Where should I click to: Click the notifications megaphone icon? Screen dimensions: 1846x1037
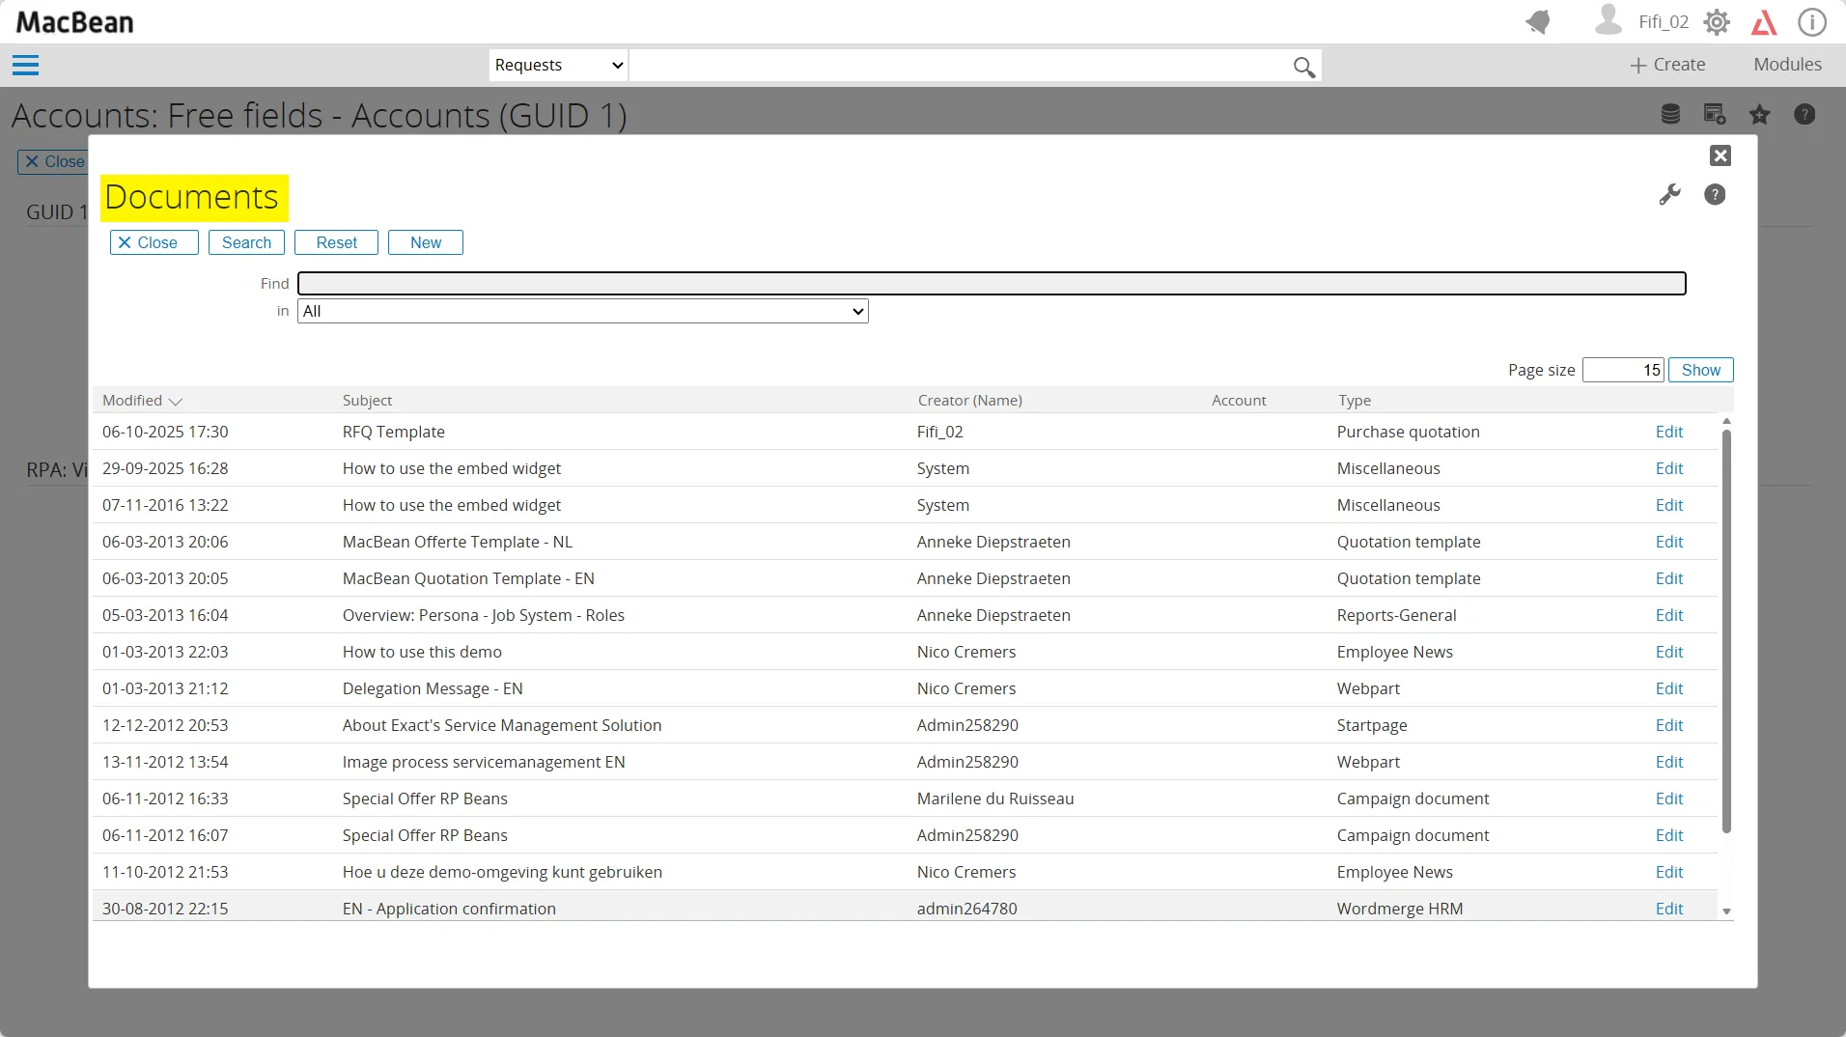[1538, 22]
